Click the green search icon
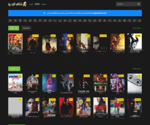150x125 pixels. point(138,4)
